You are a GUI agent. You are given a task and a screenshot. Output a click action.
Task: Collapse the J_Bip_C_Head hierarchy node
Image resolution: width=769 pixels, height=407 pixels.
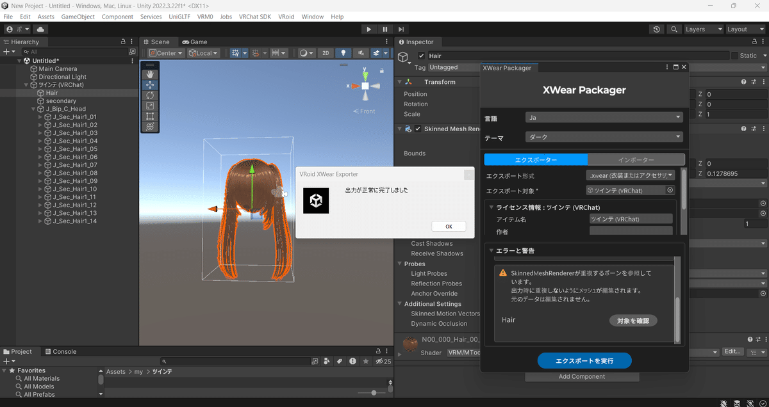tap(33, 109)
